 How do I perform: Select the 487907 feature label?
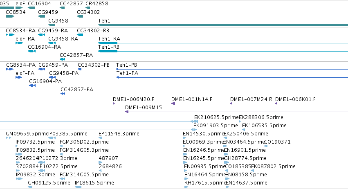108,159
